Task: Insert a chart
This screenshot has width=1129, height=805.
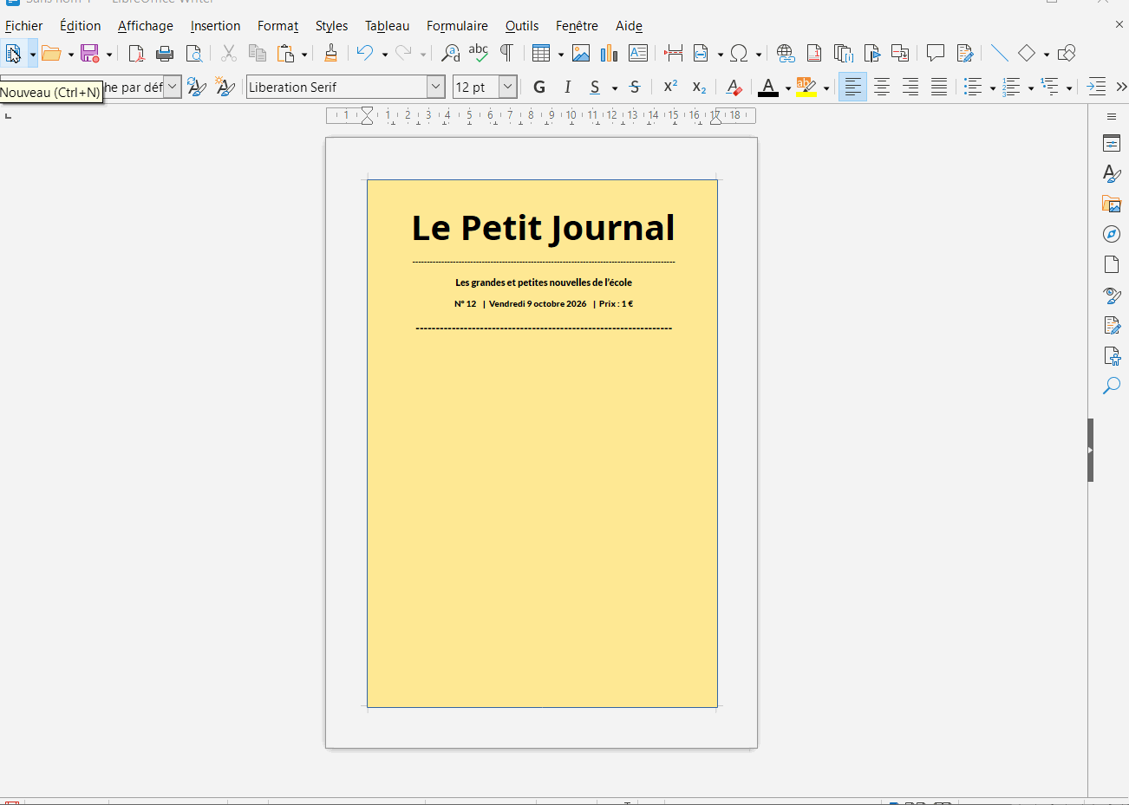Action: [x=610, y=54]
